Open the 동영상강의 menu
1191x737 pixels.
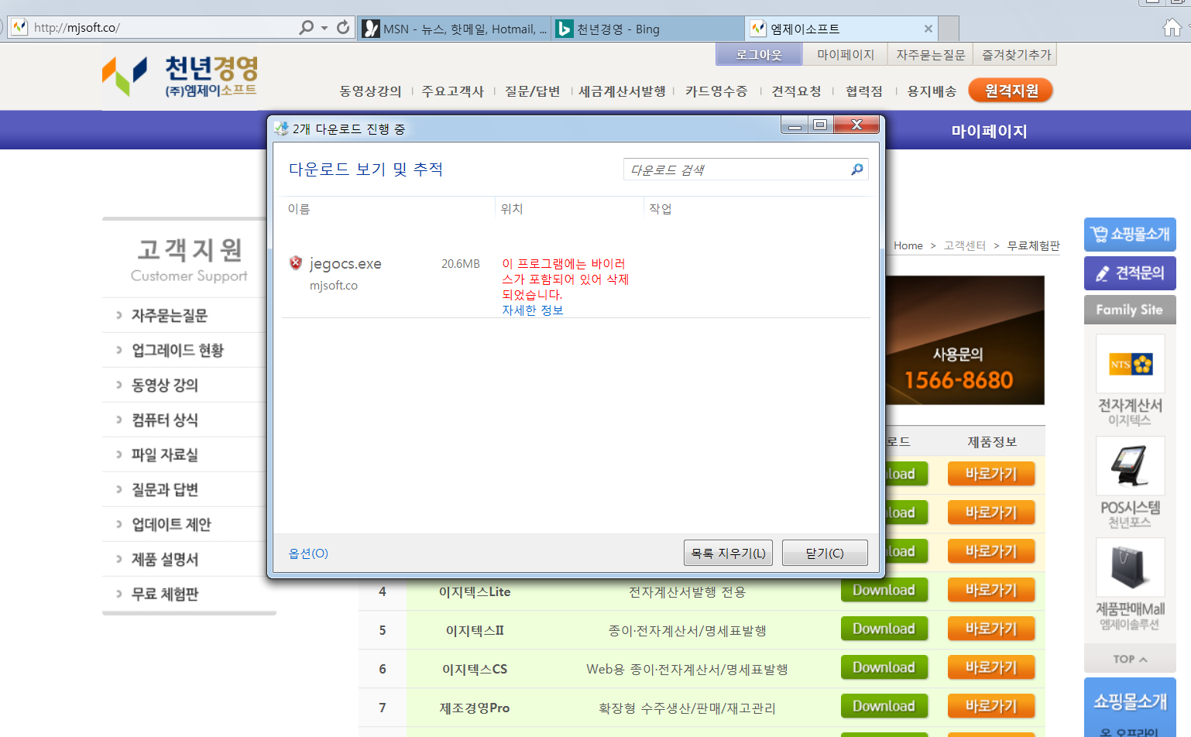click(x=370, y=91)
